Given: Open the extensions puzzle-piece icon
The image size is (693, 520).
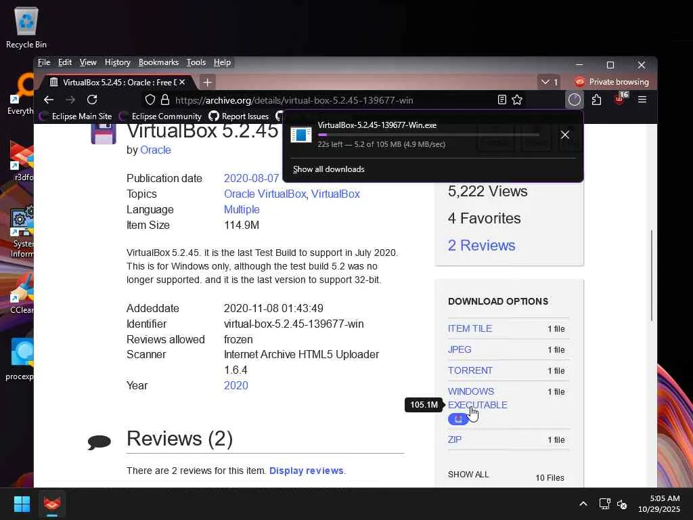Looking at the screenshot, I should (597, 100).
